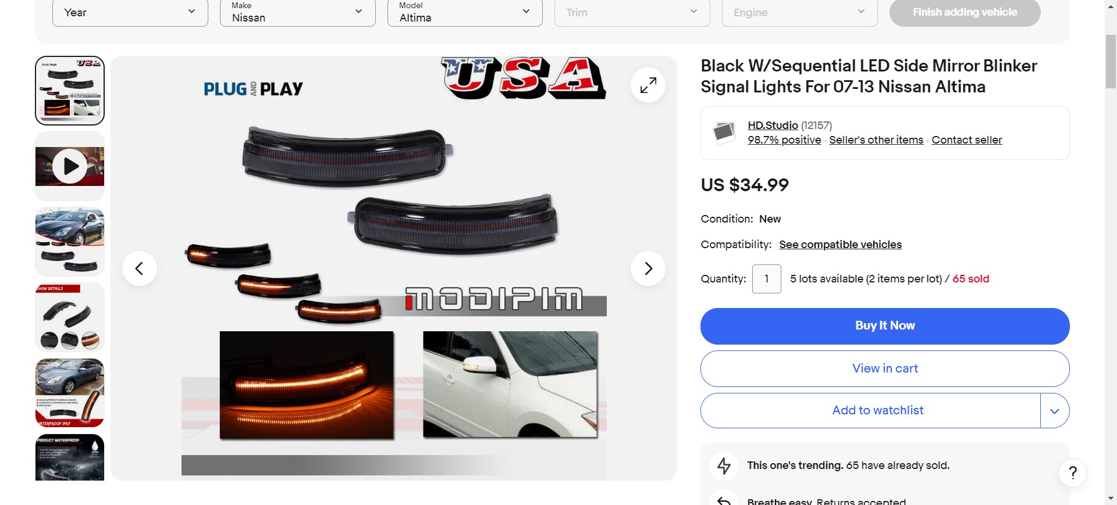
Task: Click the Buy It Now button
Action: 885,326
